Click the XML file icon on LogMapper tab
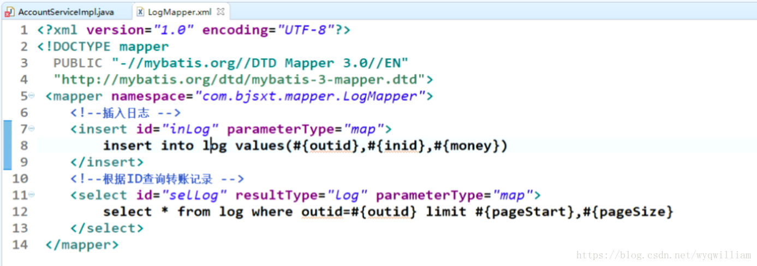The height and width of the screenshot is (266, 757). pos(141,11)
